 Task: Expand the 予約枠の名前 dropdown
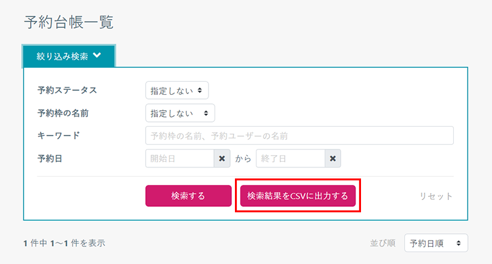click(180, 113)
